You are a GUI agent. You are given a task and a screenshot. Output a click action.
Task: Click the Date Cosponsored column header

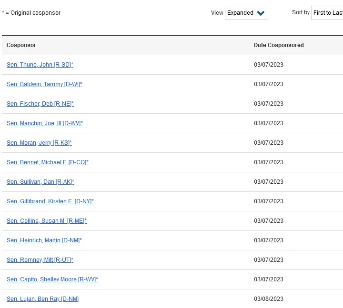279,45
